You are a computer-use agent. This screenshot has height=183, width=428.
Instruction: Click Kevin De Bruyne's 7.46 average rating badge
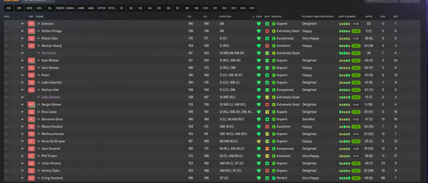[356, 141]
